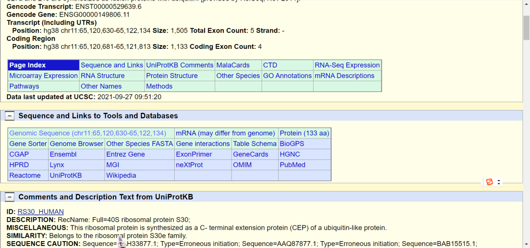This screenshot has height=248, width=530.
Task: Open Reactome link
Action: [x=25, y=175]
